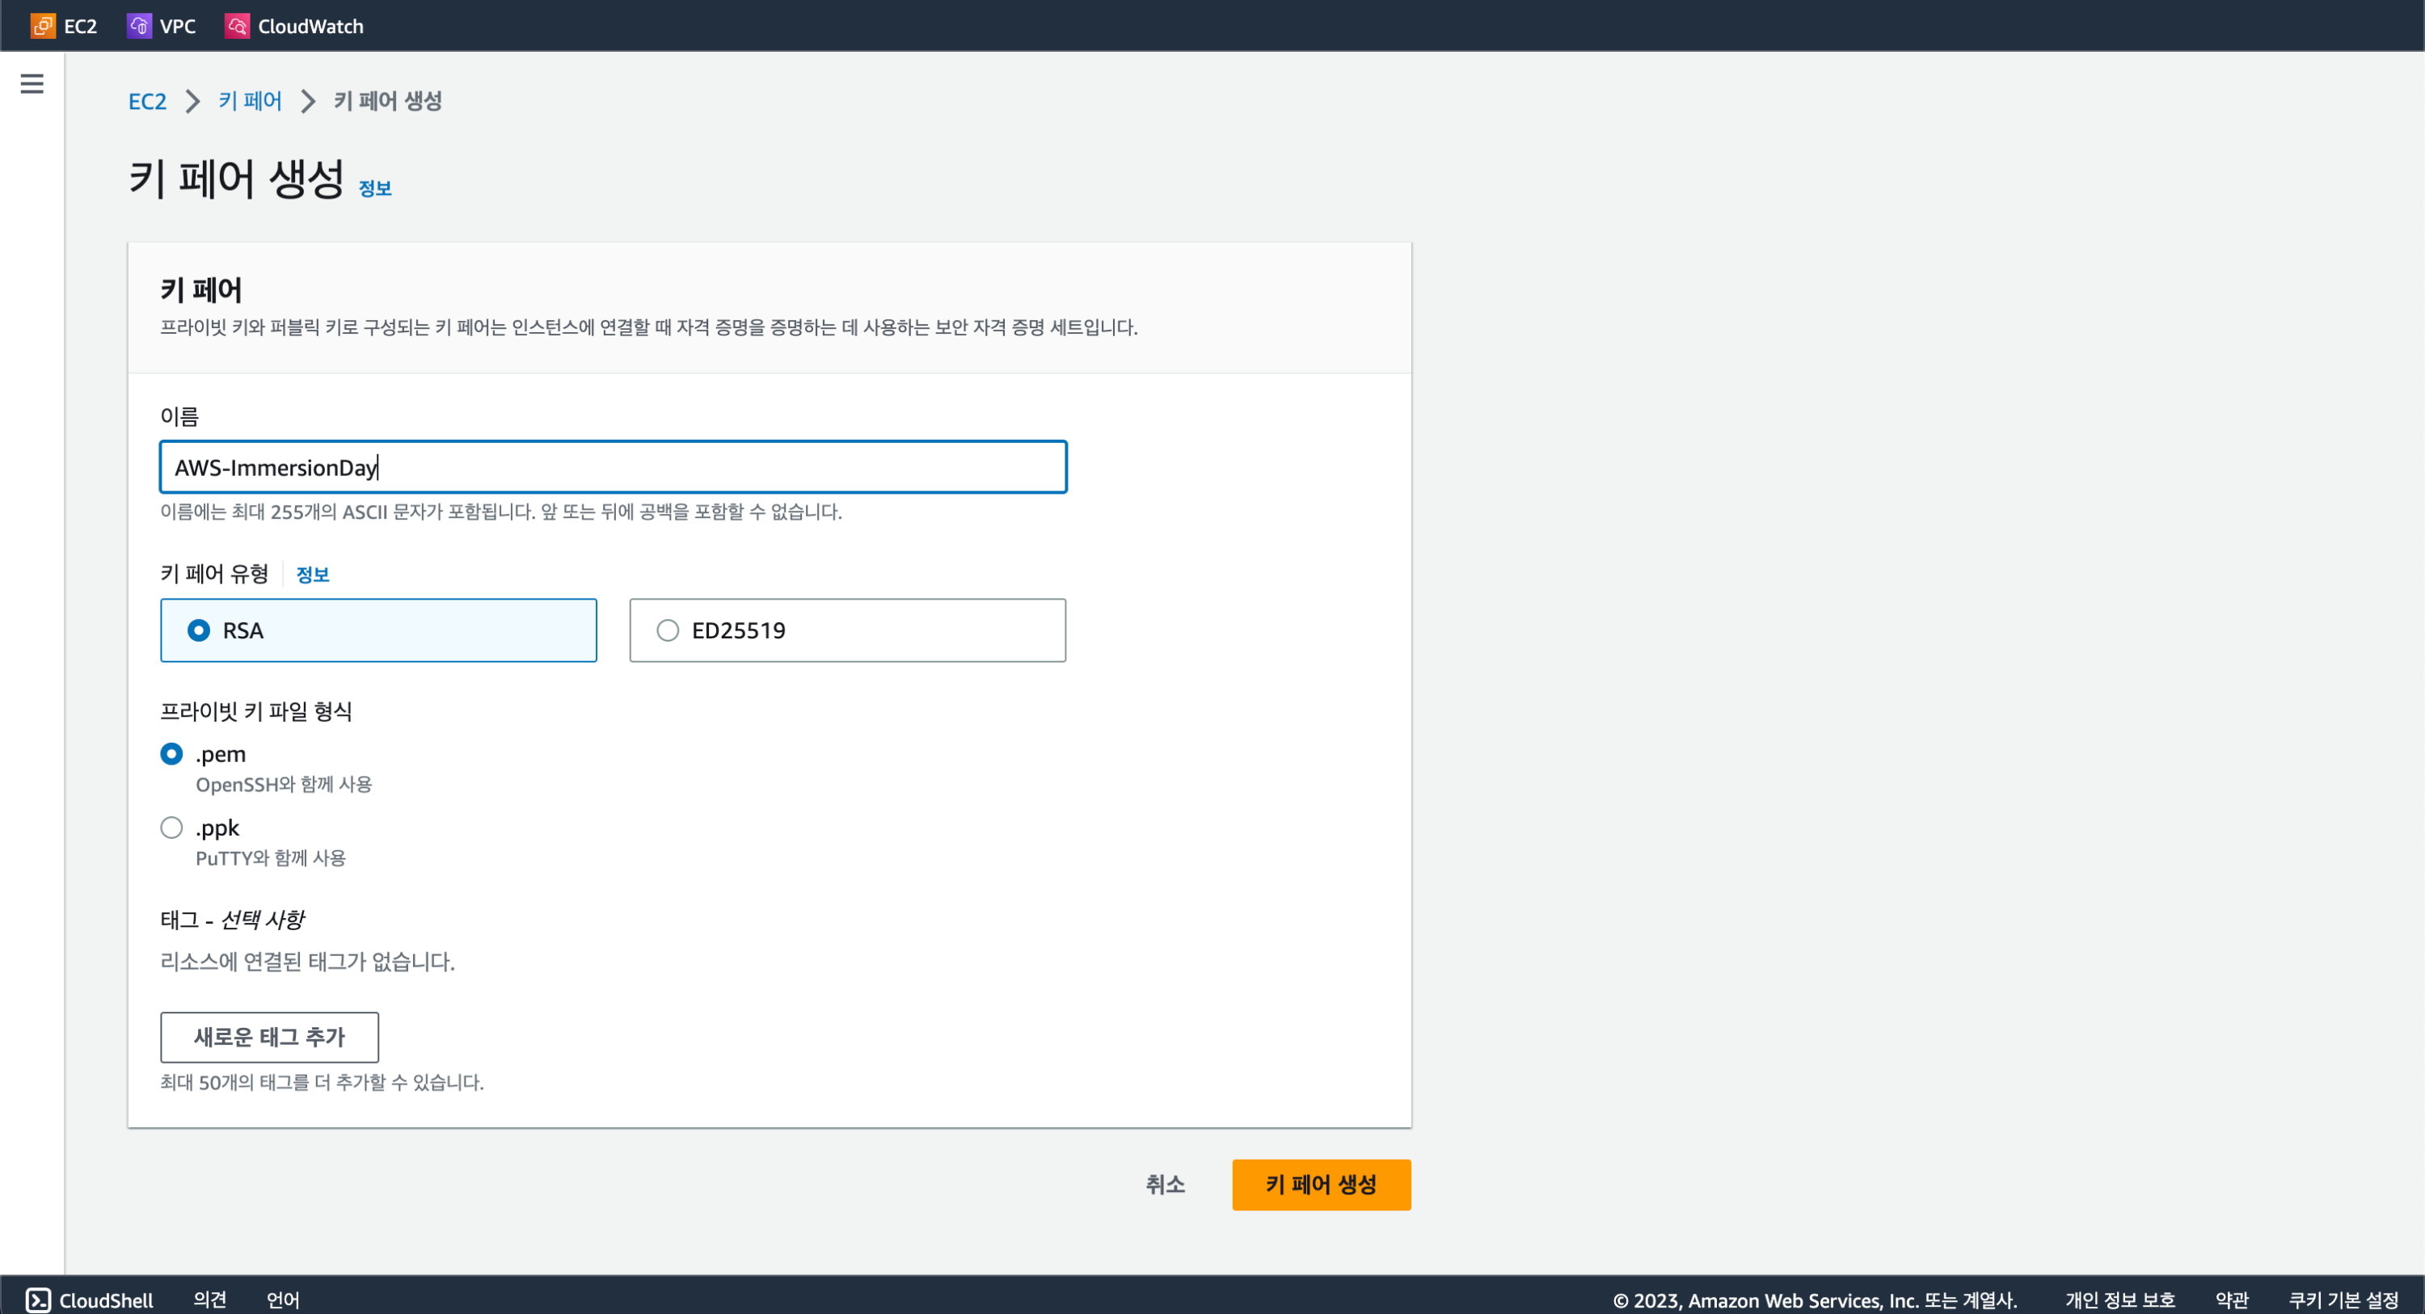This screenshot has height=1314, width=2425.
Task: Click the VPC service shortcut icon
Action: (x=139, y=25)
